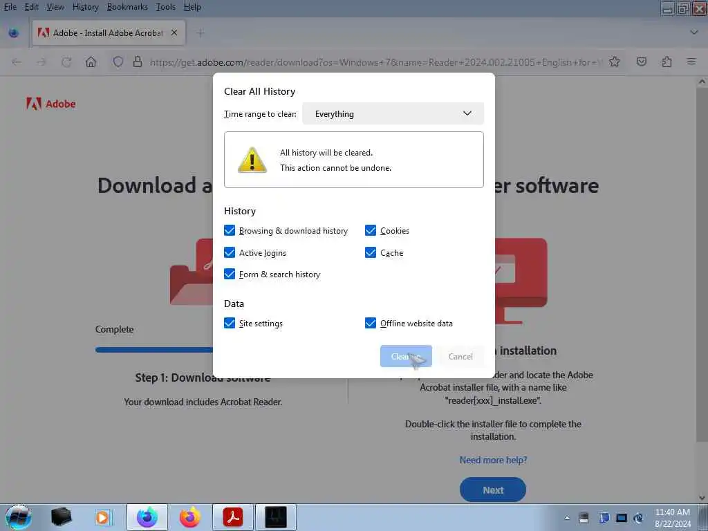Toggle the Site settings checkbox
This screenshot has height=531, width=708.
[230, 323]
